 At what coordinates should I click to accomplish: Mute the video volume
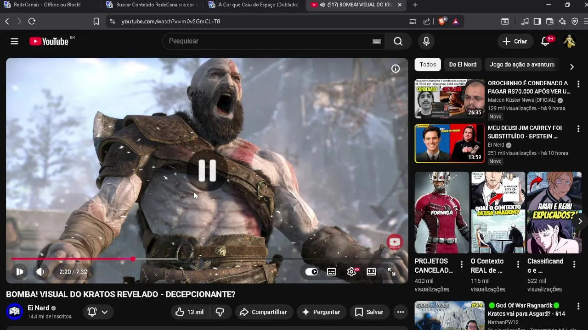tap(40, 272)
